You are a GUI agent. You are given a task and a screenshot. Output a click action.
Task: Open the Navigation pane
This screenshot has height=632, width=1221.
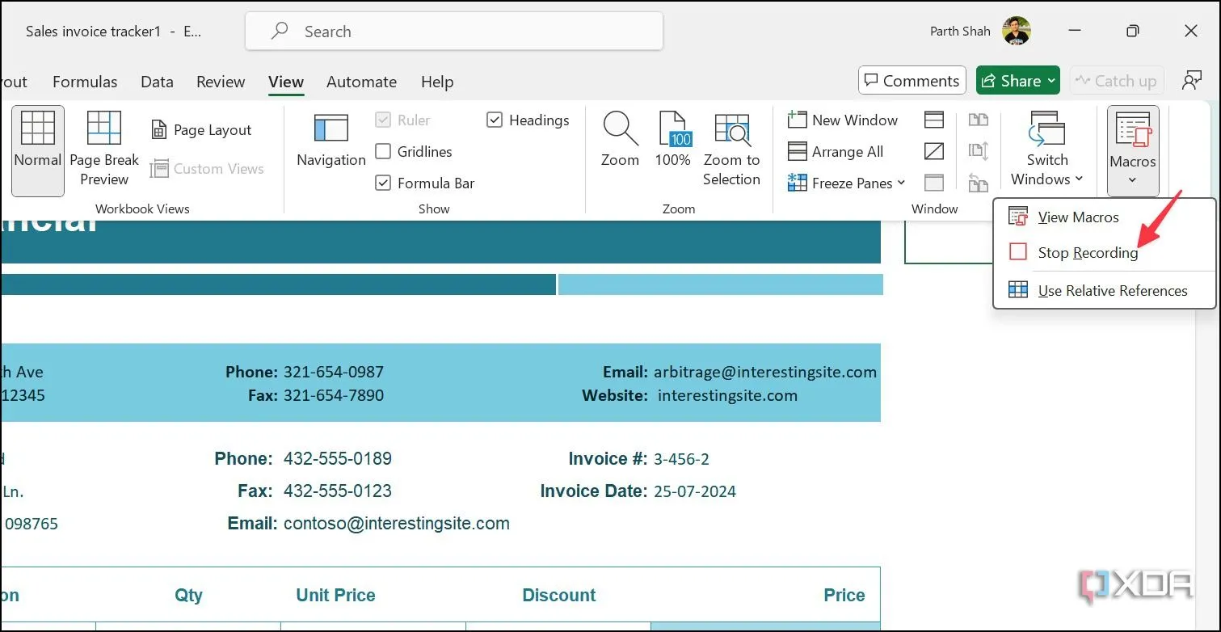pos(331,141)
